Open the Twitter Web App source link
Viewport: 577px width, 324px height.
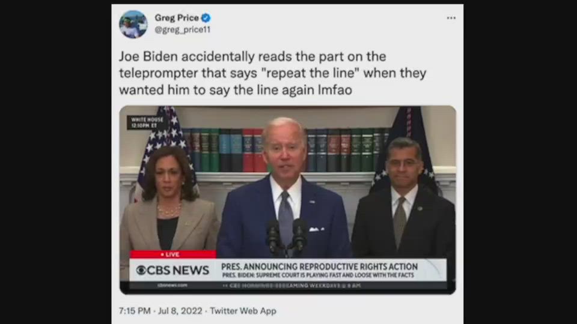[x=243, y=311]
